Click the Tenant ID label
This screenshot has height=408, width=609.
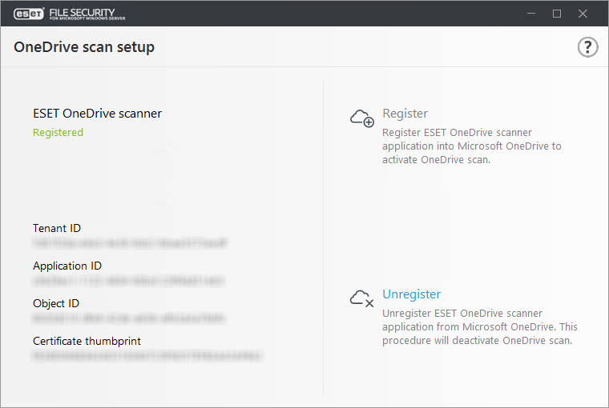(x=57, y=228)
